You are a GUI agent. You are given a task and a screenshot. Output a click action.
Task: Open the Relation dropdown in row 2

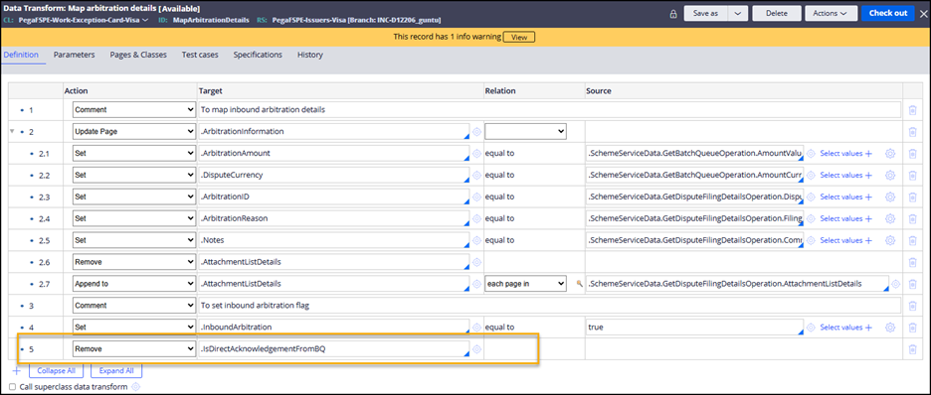pyautogui.click(x=525, y=131)
